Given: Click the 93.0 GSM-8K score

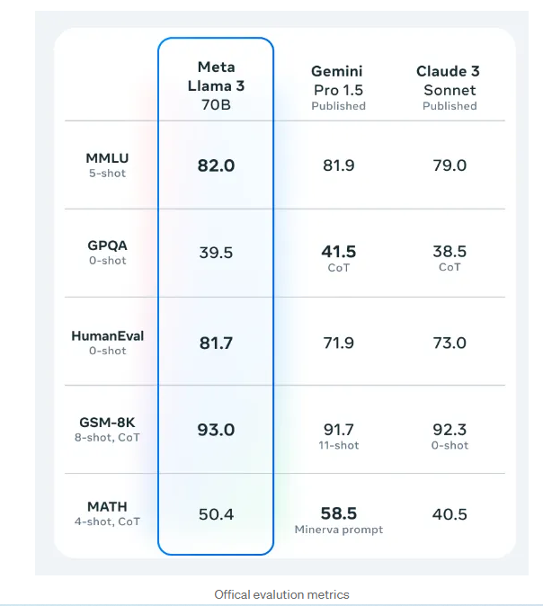Looking at the screenshot, I should (x=216, y=430).
